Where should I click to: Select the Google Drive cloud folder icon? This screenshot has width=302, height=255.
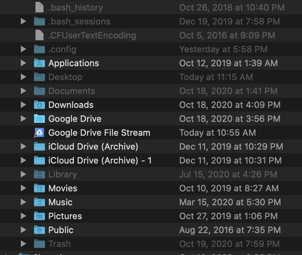(x=39, y=119)
